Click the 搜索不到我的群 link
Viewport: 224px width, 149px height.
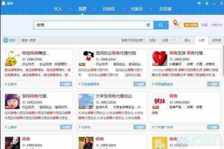click(133, 40)
